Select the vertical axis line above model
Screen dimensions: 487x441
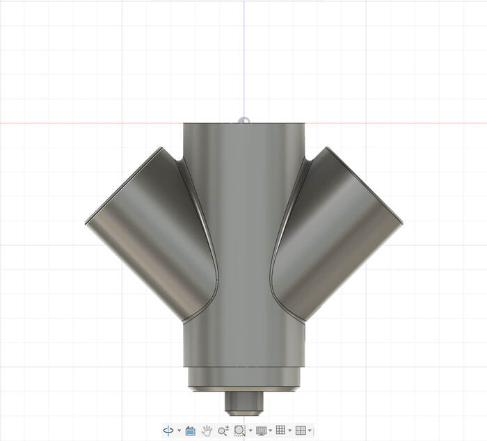click(x=243, y=56)
